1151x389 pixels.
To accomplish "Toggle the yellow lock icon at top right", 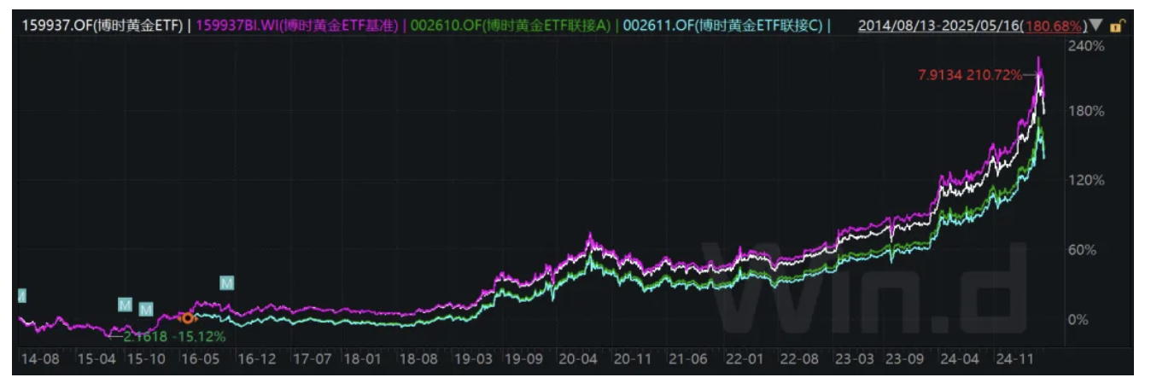I will click(1116, 26).
